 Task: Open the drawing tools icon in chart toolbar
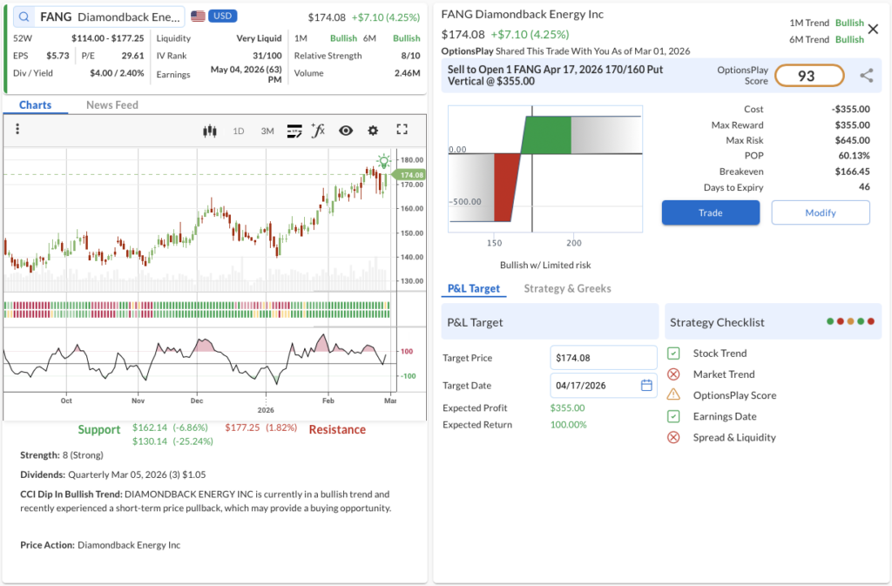coord(294,131)
